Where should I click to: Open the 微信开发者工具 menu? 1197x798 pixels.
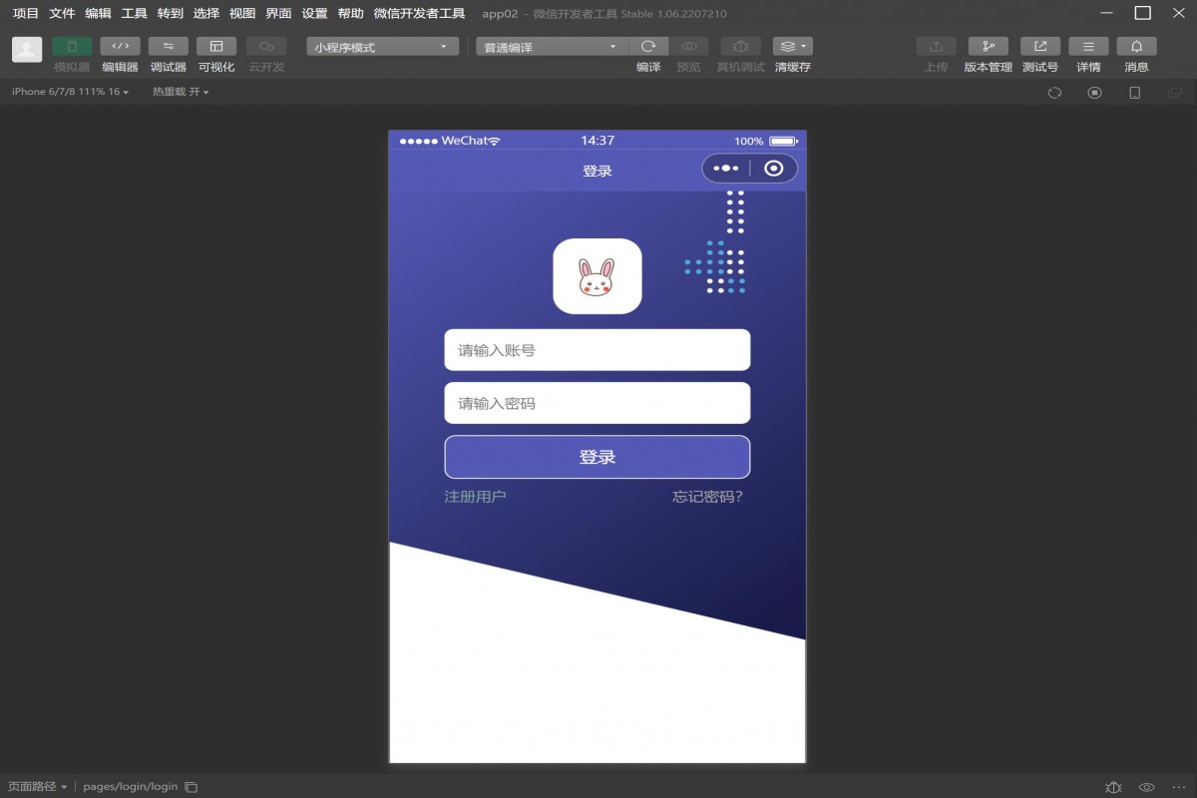[x=419, y=14]
